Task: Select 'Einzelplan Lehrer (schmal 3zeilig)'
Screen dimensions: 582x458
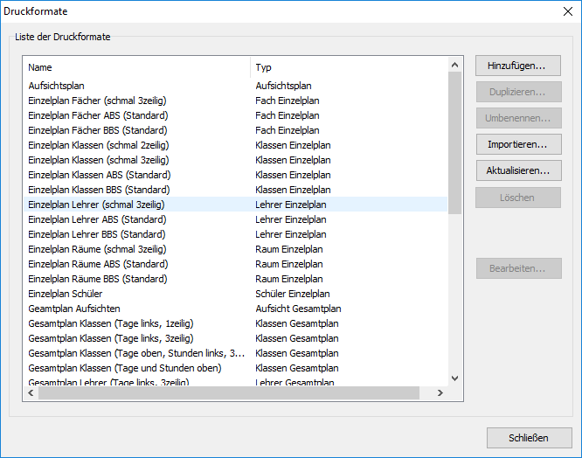Action: 96,205
